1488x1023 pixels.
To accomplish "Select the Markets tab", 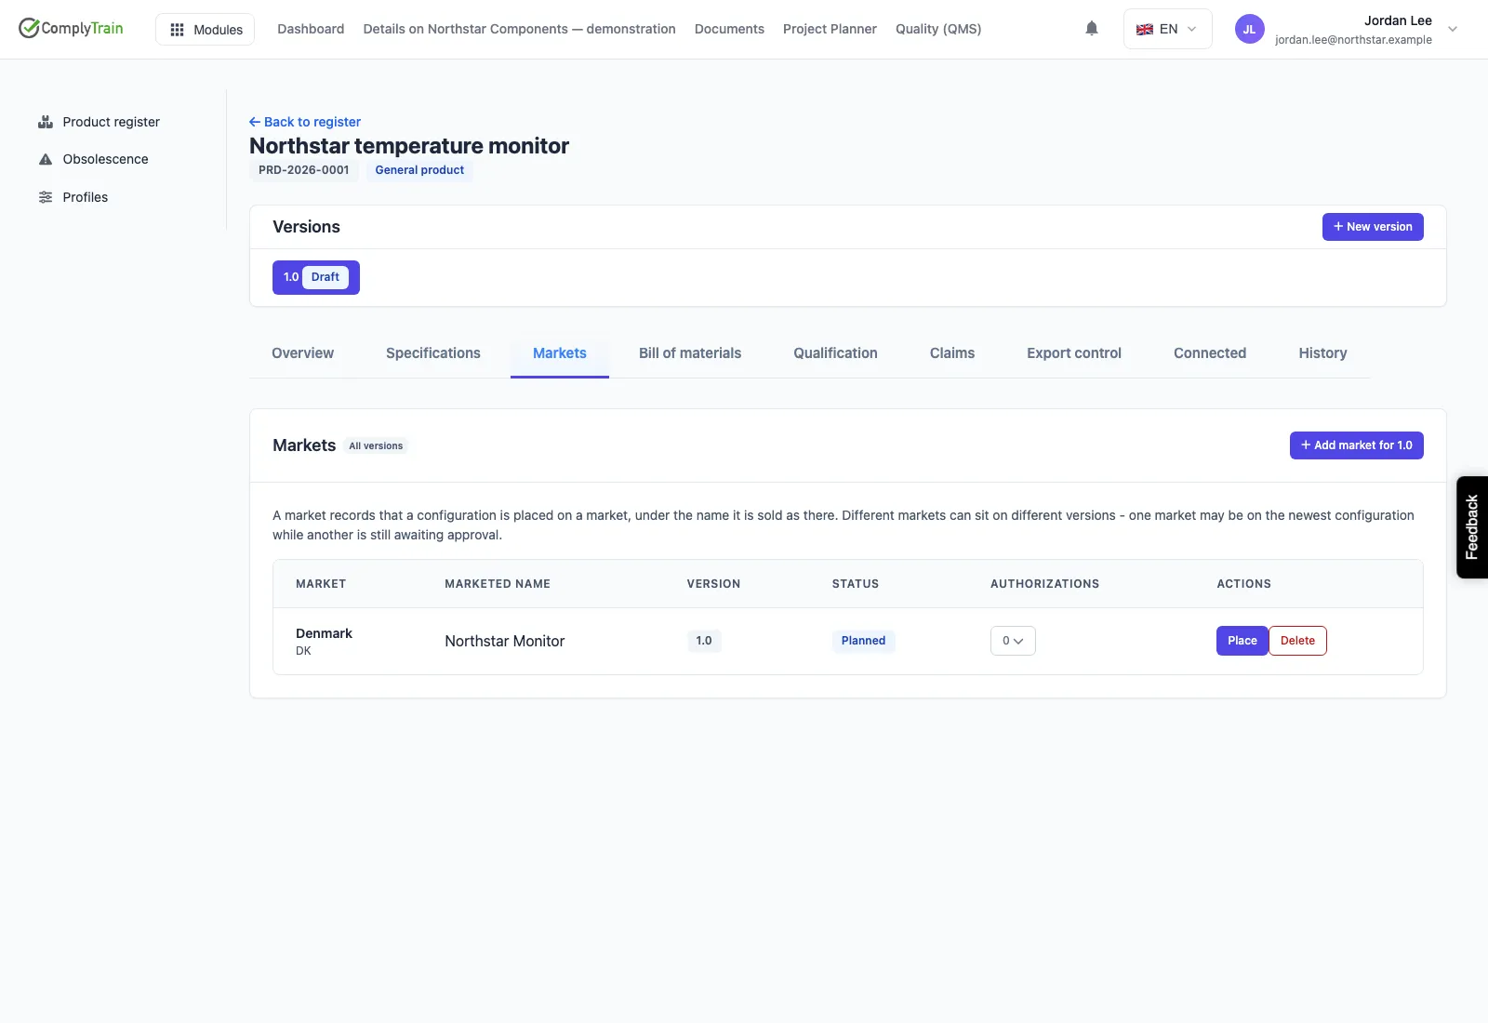I will pyautogui.click(x=560, y=353).
